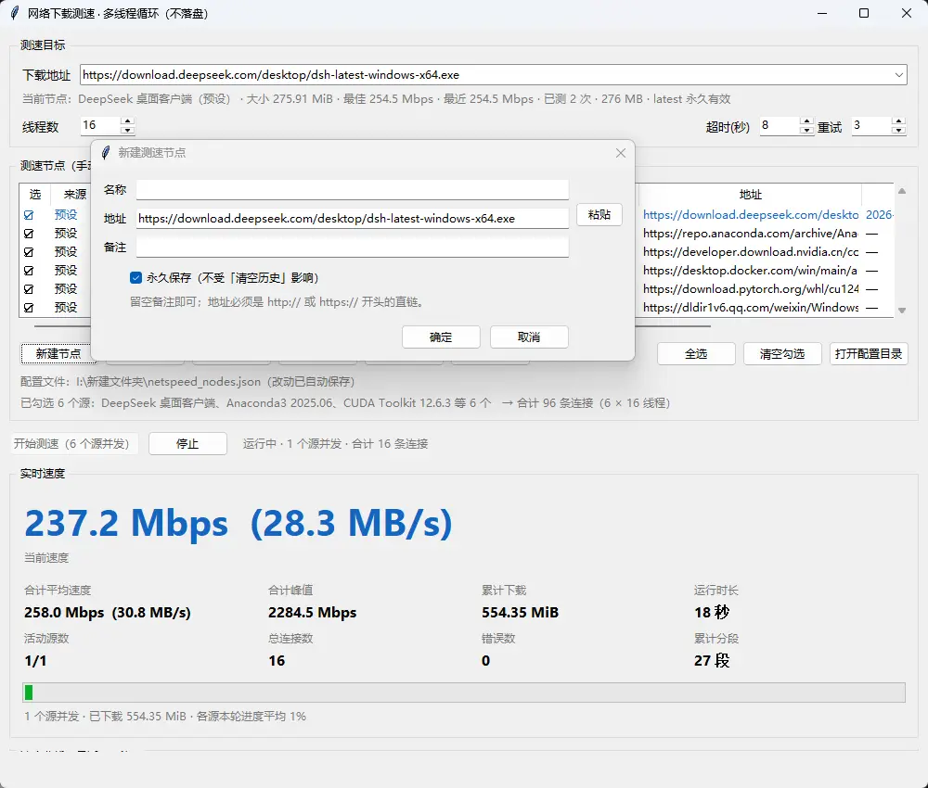Click the 粘贴 button beside the address field

click(x=599, y=214)
